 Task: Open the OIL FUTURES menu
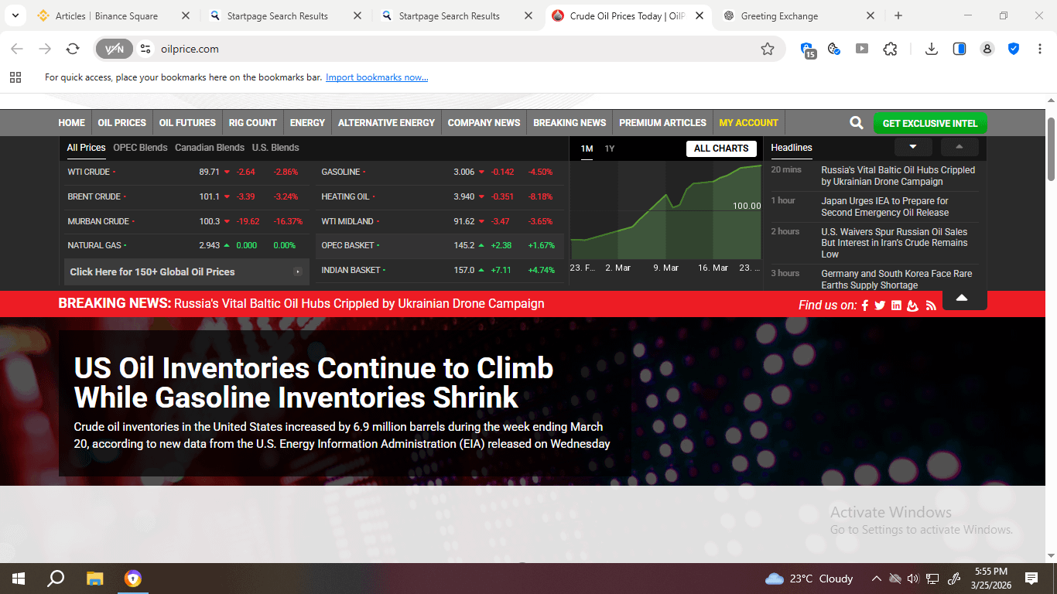[x=187, y=123]
